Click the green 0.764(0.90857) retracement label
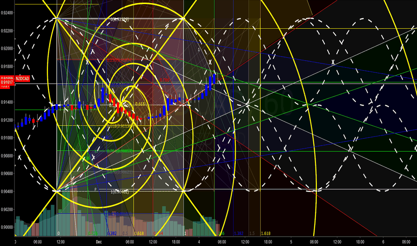This screenshot has width=417, height=246. (x=119, y=151)
